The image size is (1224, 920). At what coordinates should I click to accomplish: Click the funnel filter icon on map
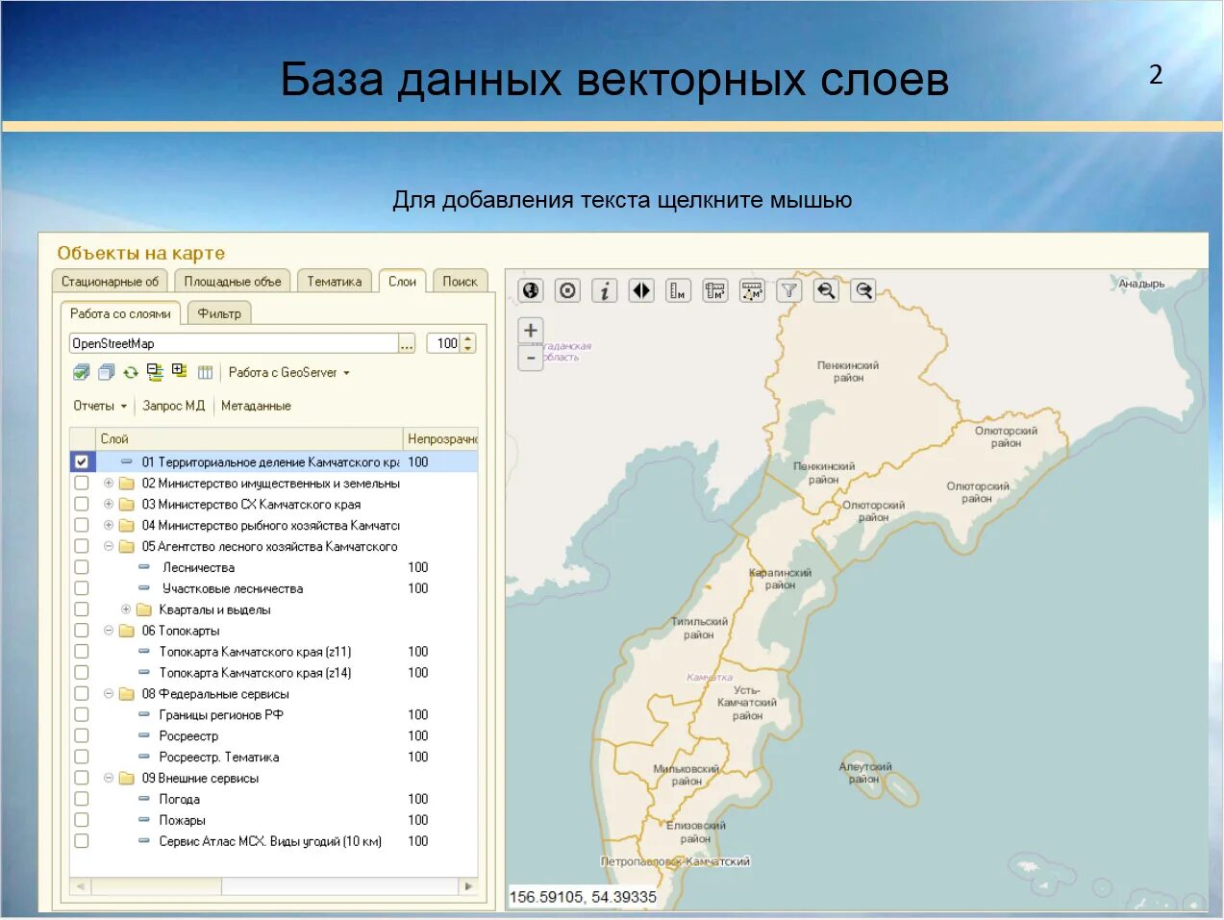pos(788,290)
